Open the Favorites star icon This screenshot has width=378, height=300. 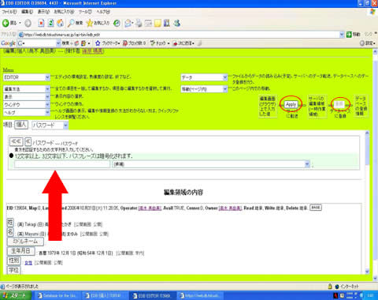[x=90, y=23]
